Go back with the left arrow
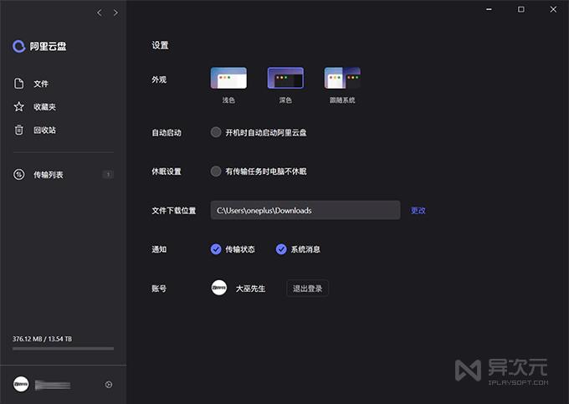Image resolution: width=569 pixels, height=404 pixels. 100,13
